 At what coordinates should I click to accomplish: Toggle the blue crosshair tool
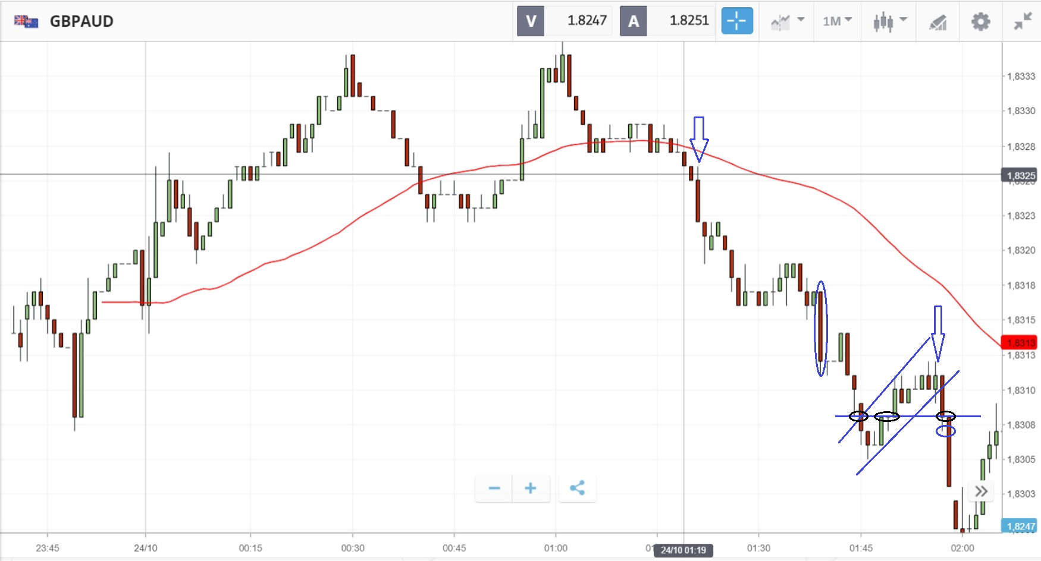(737, 21)
